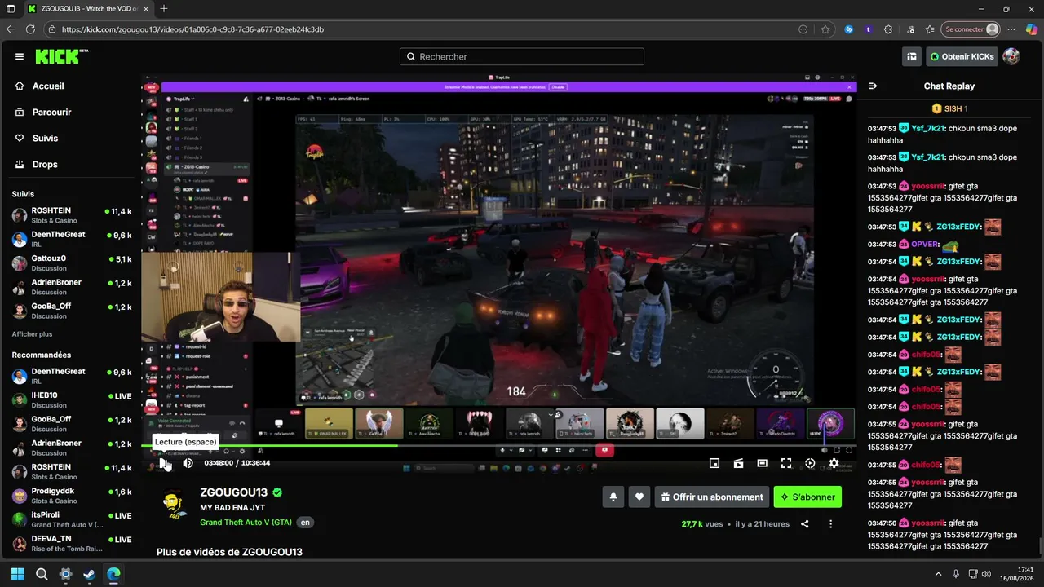1044x587 pixels.
Task: Click Offrir un abonnement button
Action: (x=712, y=497)
